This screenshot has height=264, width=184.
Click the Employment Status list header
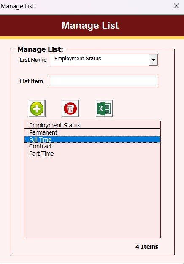click(92, 125)
